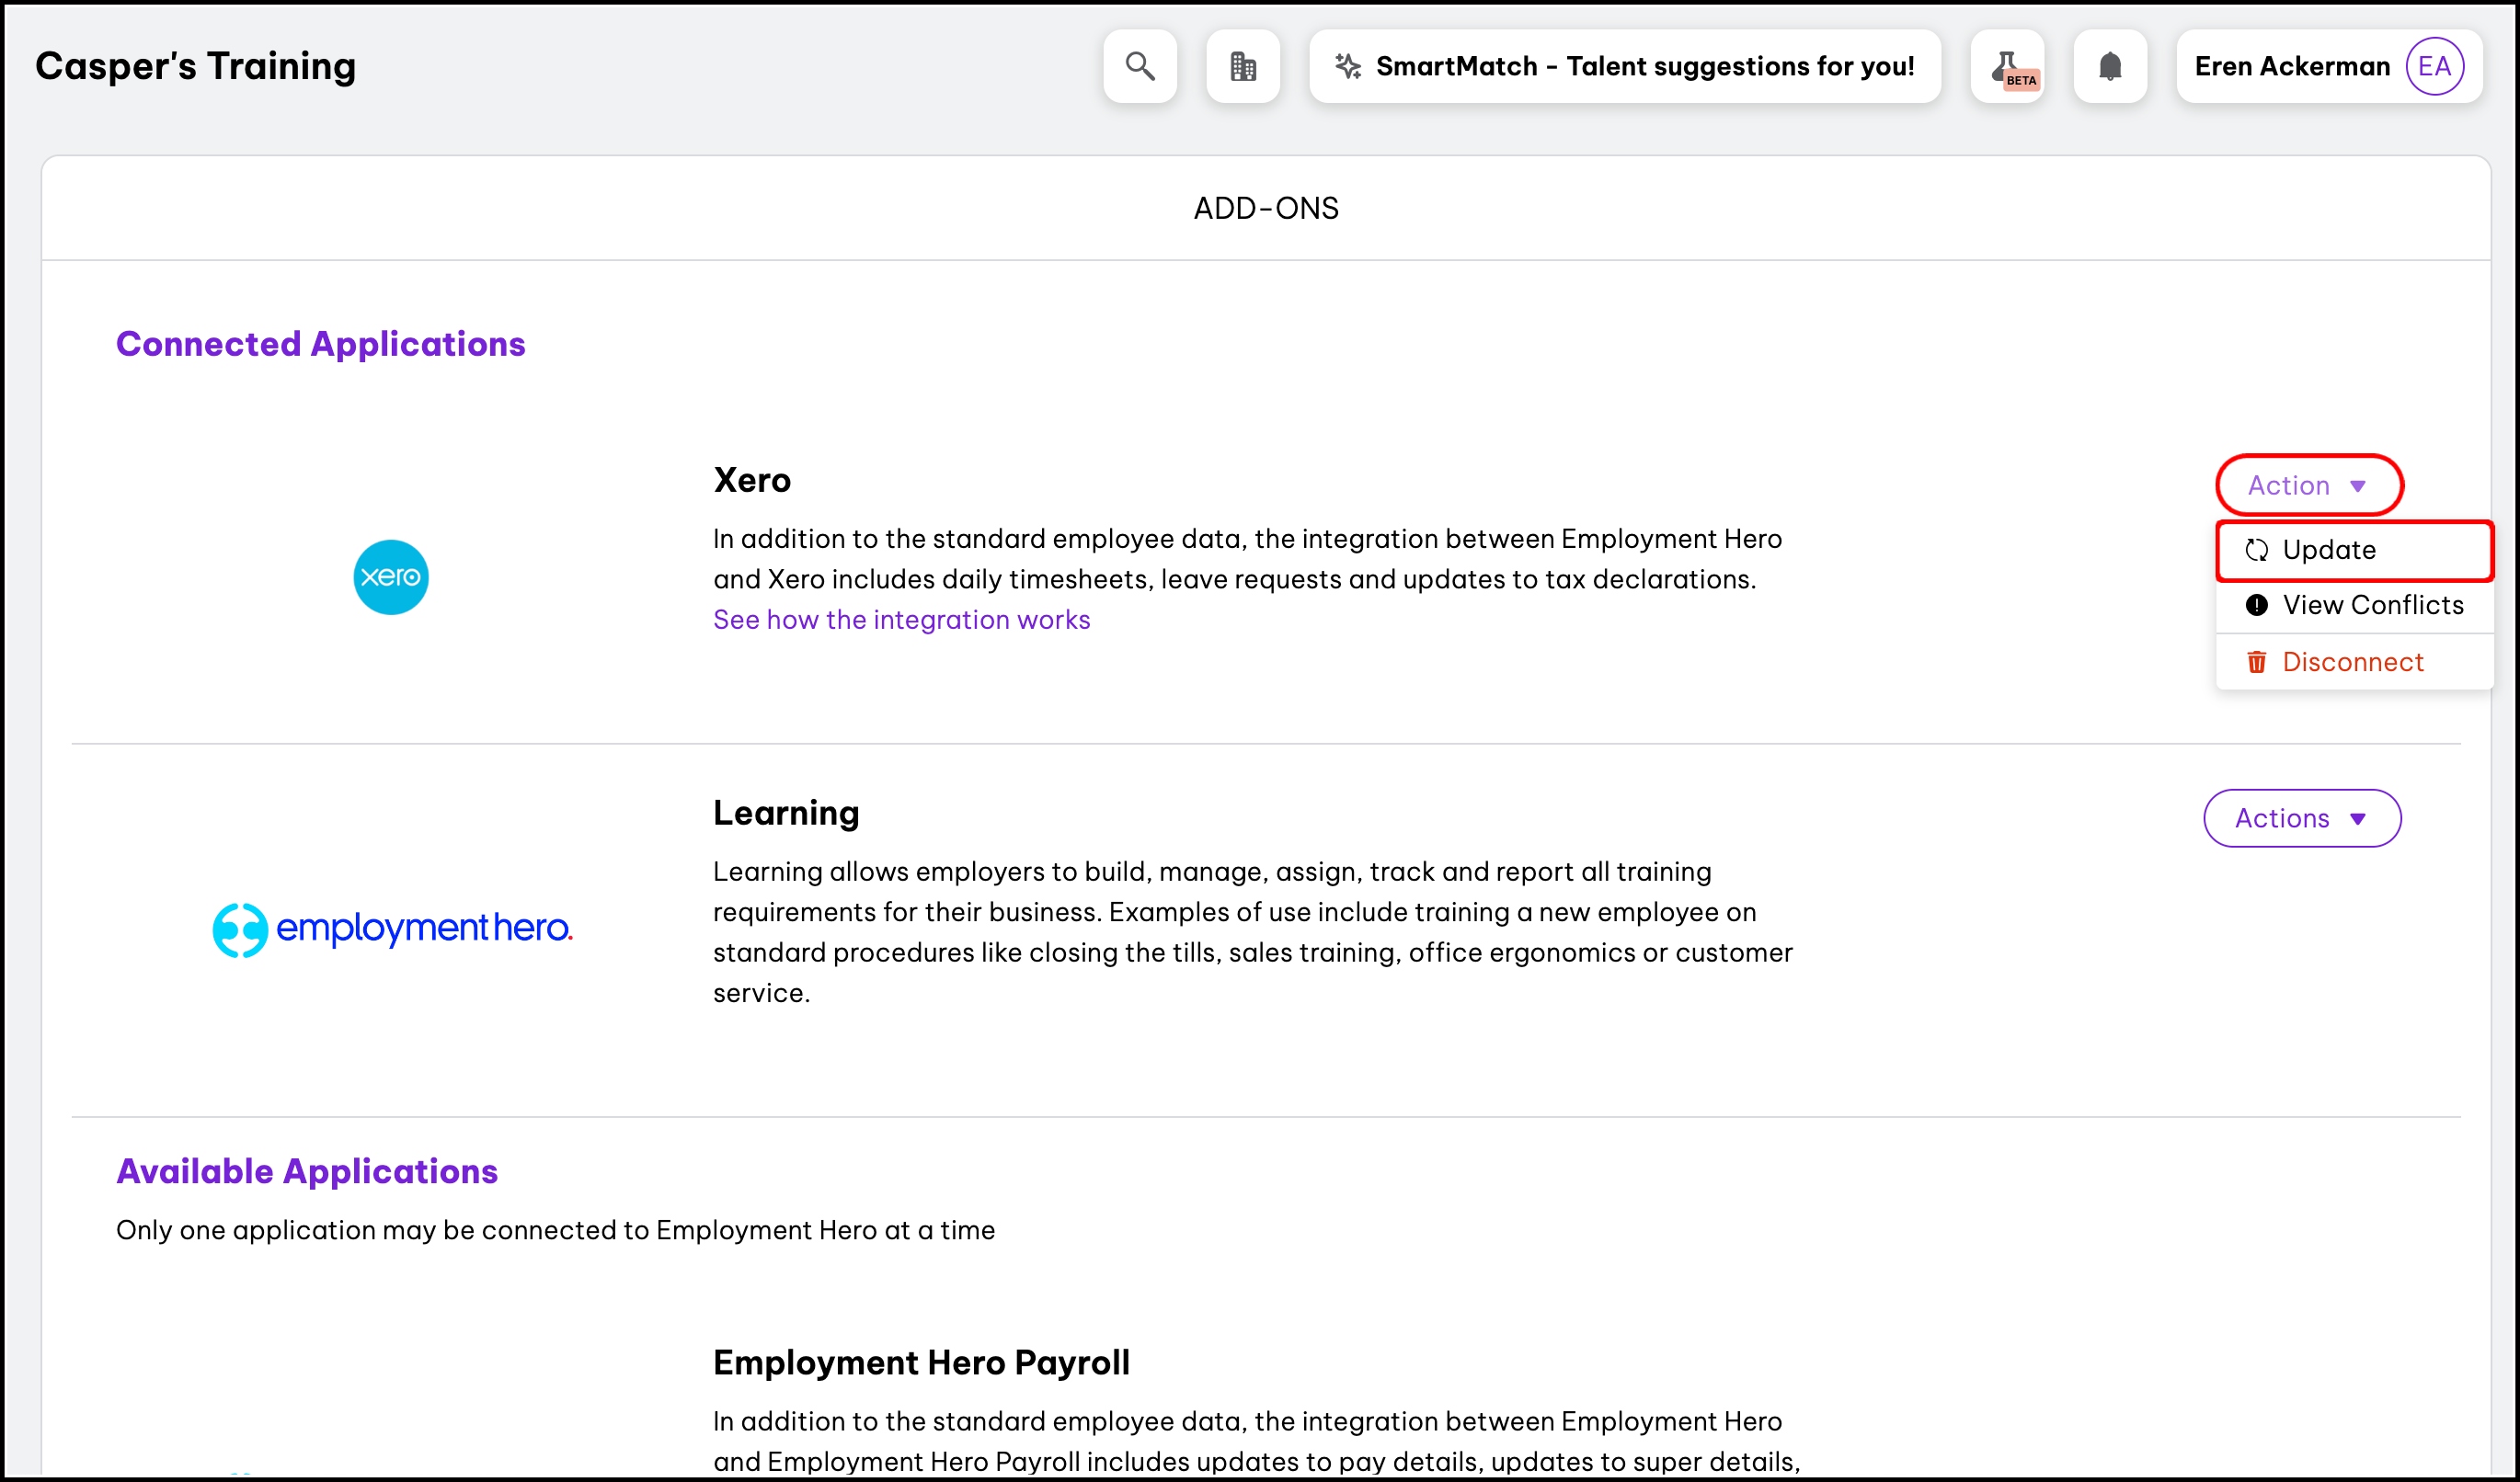Click the trash icon beside Disconnect
The image size is (2520, 1482).
[2257, 662]
